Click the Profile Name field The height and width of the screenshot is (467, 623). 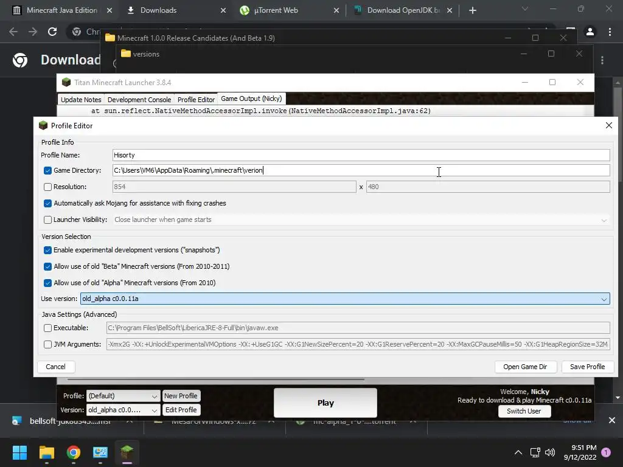[x=361, y=155]
